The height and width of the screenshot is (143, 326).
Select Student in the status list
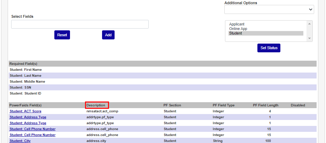[x=266, y=33]
